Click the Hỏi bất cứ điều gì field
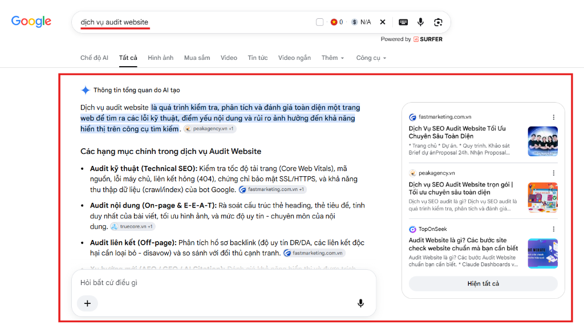The height and width of the screenshot is (325, 584). (x=224, y=283)
